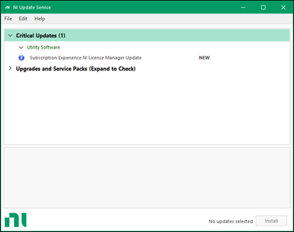The image size is (294, 232).
Task: Select the Utility Software category label
Action: (x=43, y=48)
